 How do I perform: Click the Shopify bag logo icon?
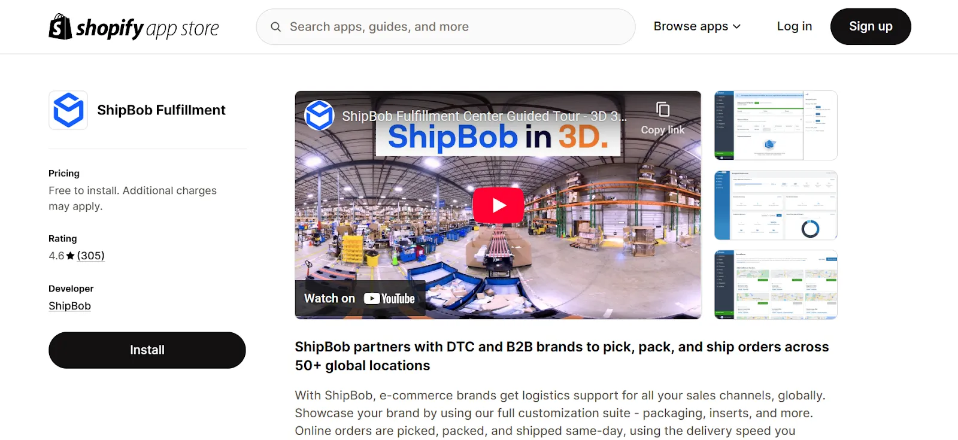60,27
